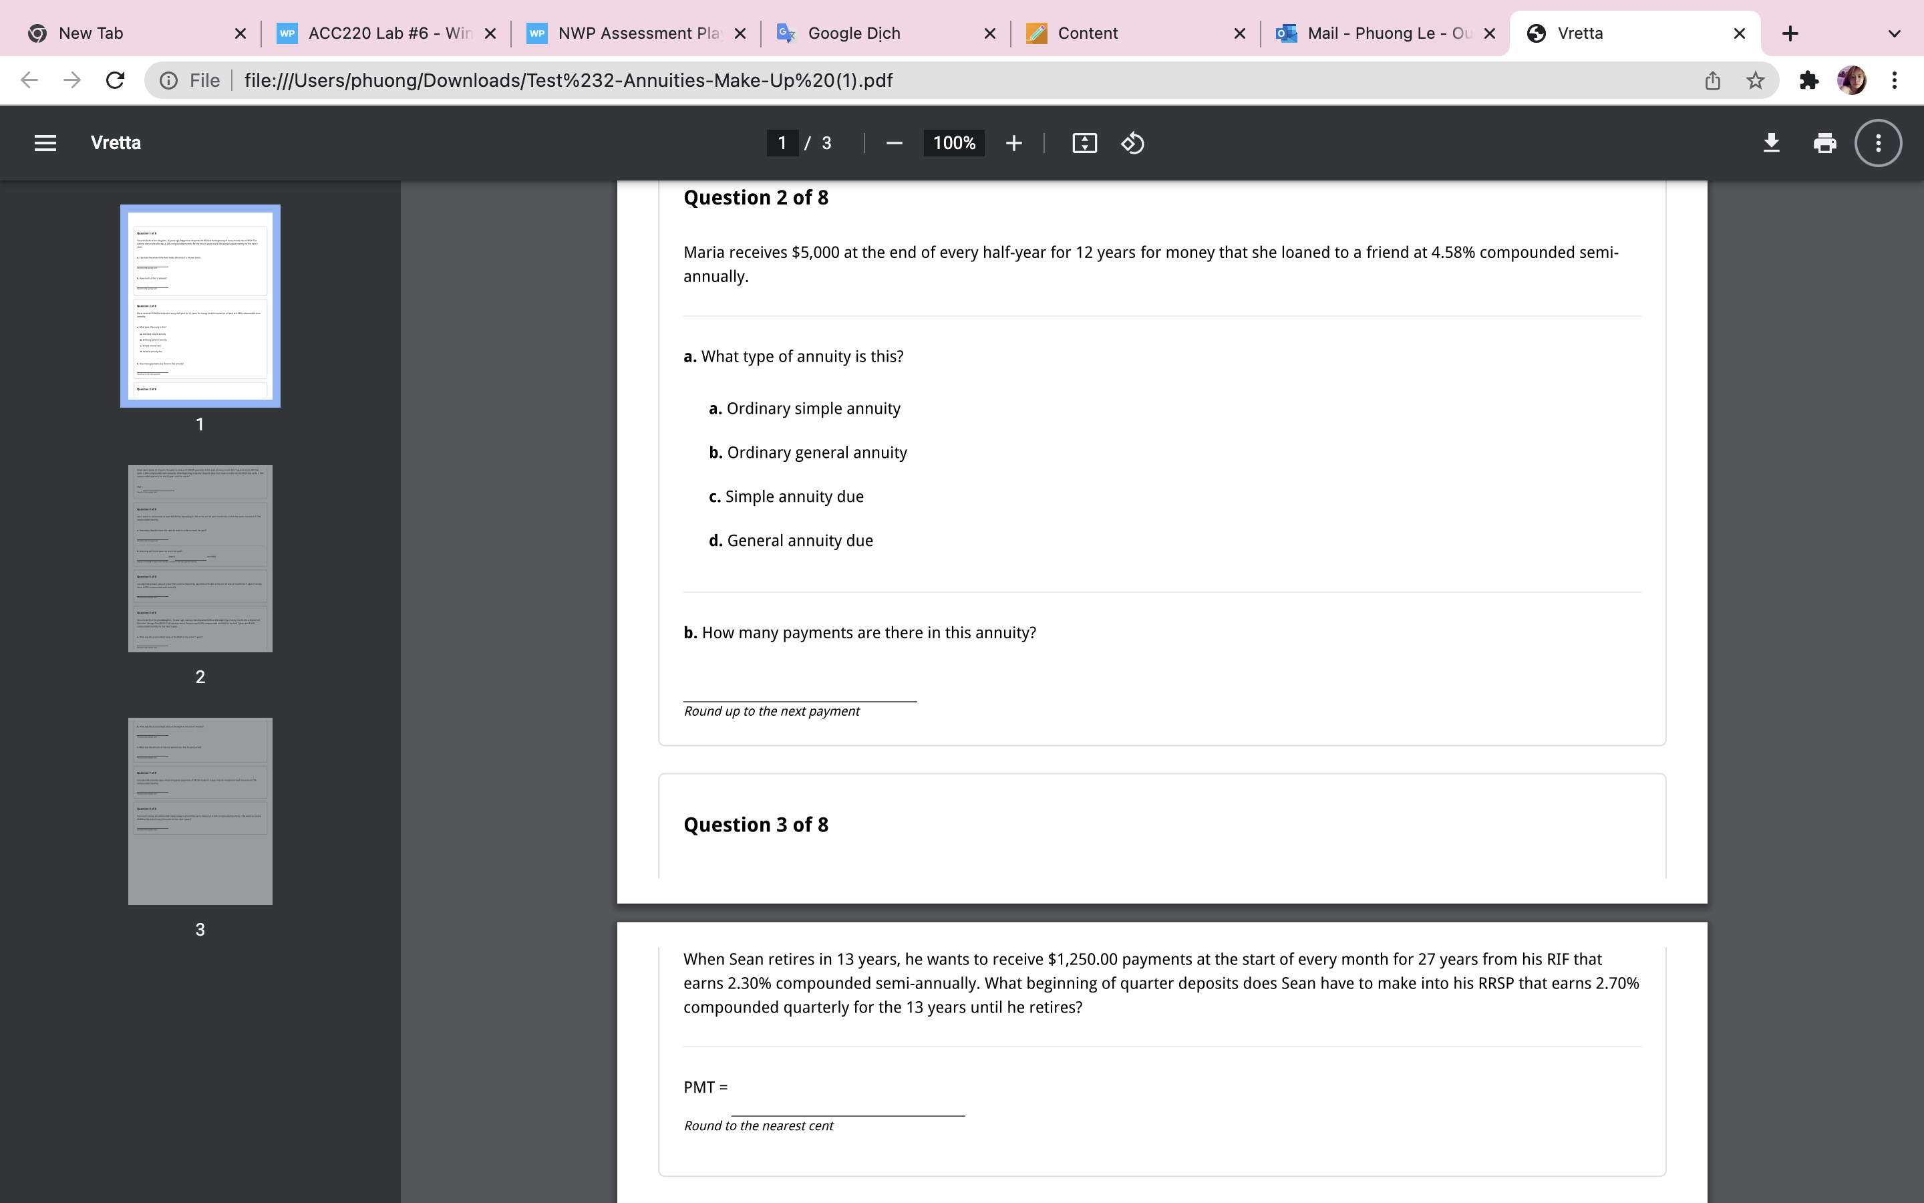Edit the current zoom percentage value

(x=953, y=142)
